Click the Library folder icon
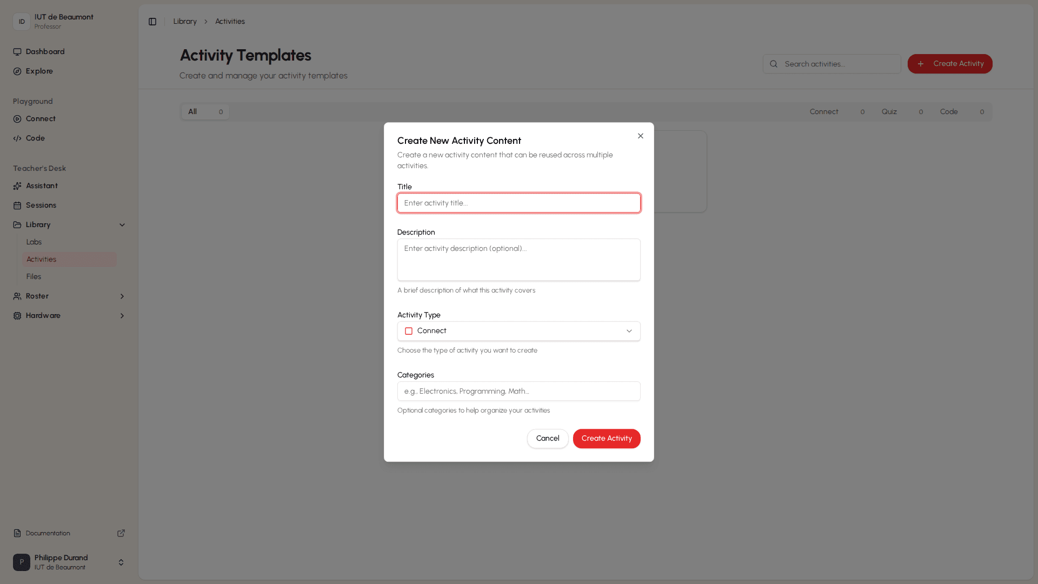 click(17, 225)
